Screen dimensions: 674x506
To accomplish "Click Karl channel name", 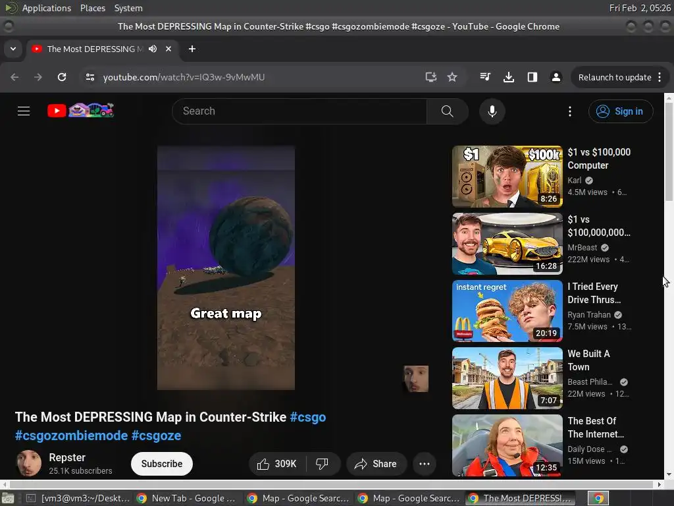I will point(574,181).
